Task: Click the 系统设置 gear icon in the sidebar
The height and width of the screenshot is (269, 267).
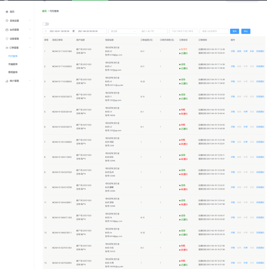Action: click(x=7, y=21)
